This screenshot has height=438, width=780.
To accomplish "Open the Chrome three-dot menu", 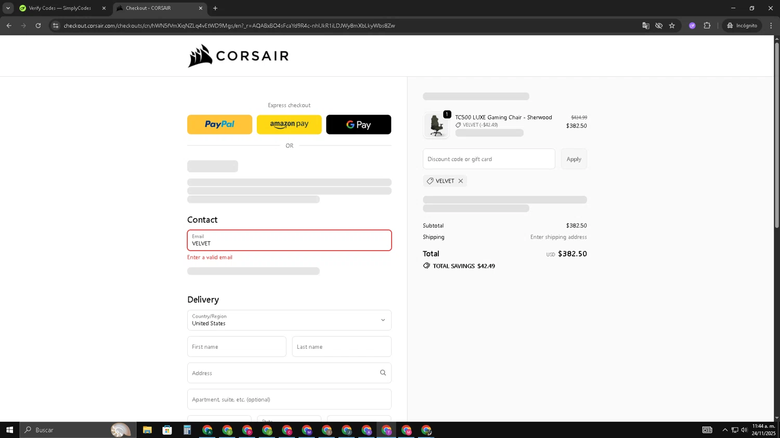I will (x=771, y=25).
